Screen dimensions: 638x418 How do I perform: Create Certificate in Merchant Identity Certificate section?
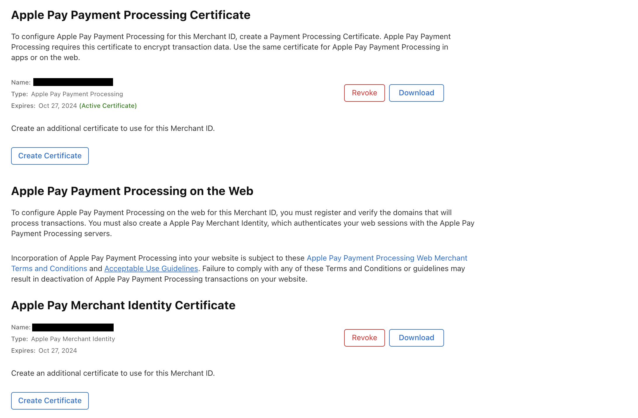coord(50,401)
